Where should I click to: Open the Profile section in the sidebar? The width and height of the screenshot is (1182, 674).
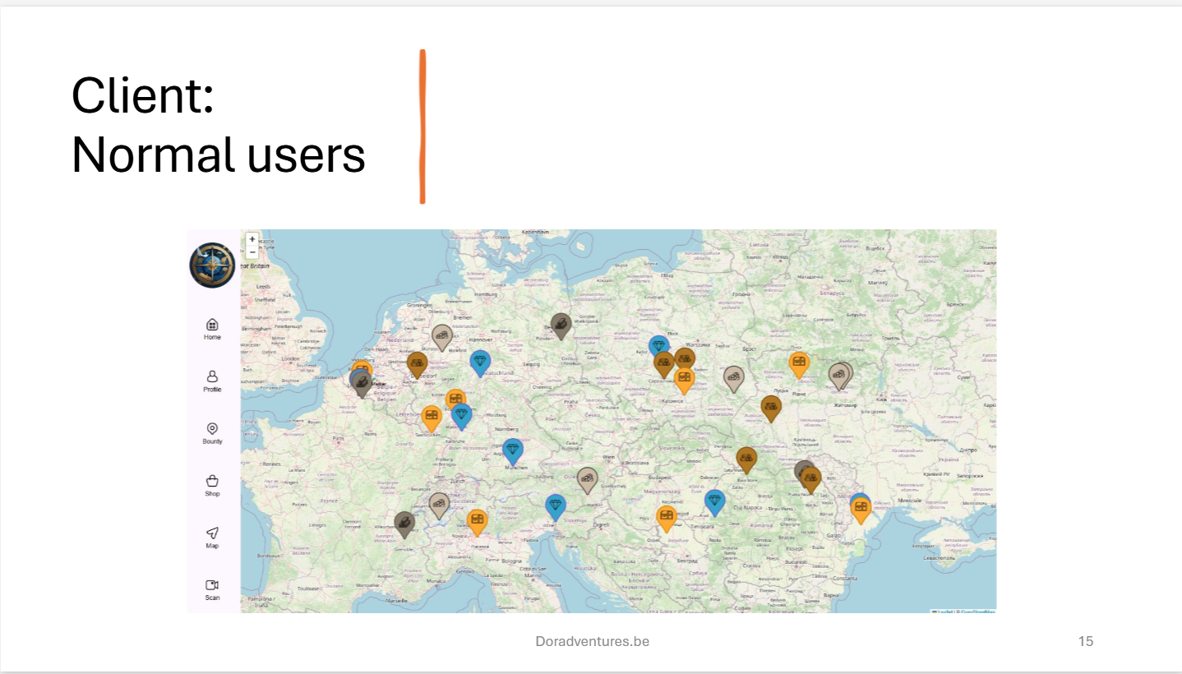click(212, 381)
